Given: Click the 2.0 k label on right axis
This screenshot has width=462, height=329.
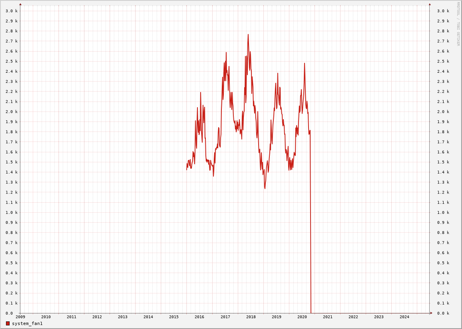Looking at the screenshot, I should (443, 112).
